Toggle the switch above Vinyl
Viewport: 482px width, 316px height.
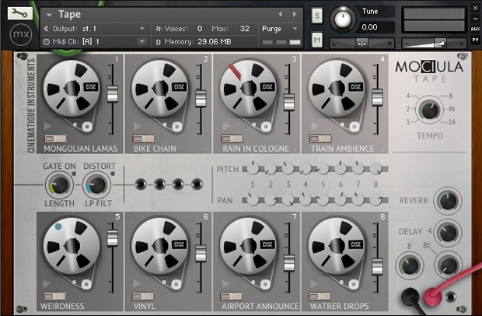point(142,297)
